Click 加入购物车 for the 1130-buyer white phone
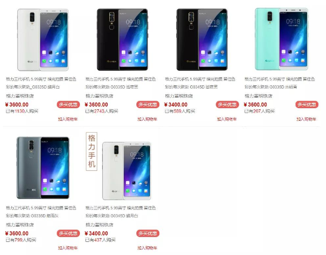Image resolution: width=326 pixels, height=255 pixels. coord(68,119)
